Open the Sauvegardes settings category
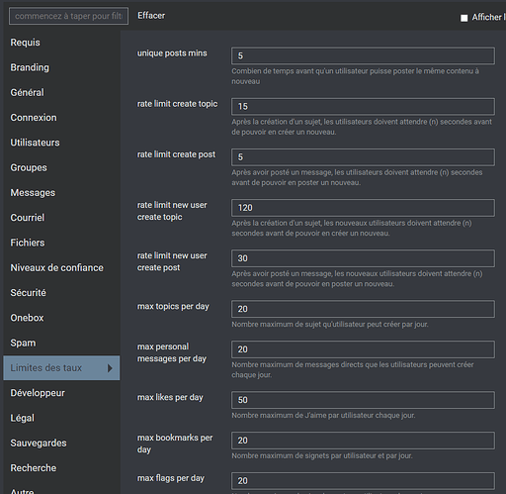 pos(39,444)
